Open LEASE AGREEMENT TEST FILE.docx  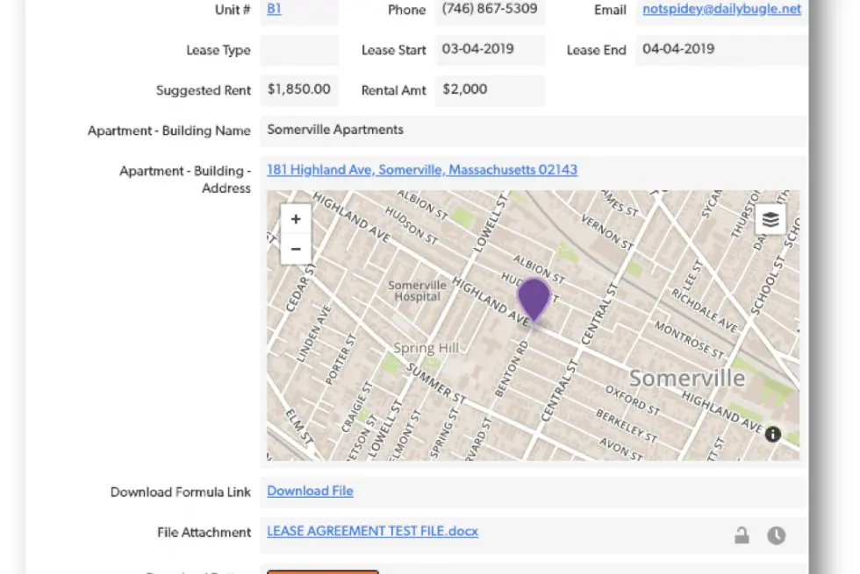[372, 531]
